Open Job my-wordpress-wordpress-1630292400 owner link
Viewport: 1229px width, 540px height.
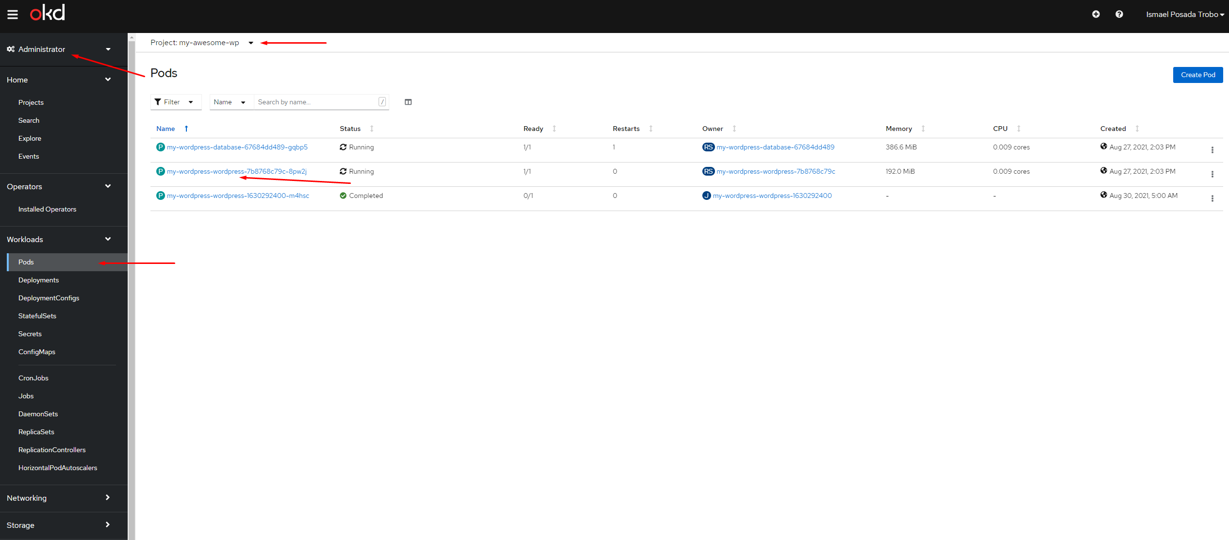coord(772,196)
